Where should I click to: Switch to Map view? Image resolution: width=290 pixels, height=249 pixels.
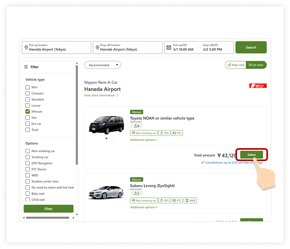(x=235, y=65)
